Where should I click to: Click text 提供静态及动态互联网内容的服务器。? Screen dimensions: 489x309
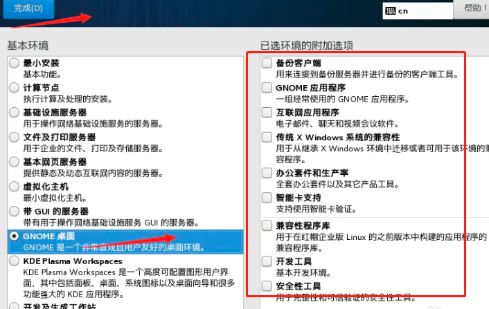94,174
